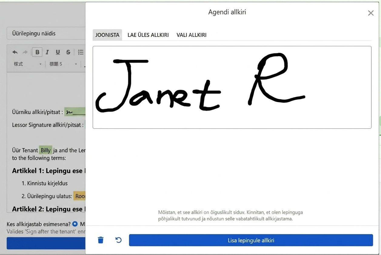Click the 'Lessor Signature allkiri/pitsat' label
Screen dimensions: 381x255
pos(48,125)
